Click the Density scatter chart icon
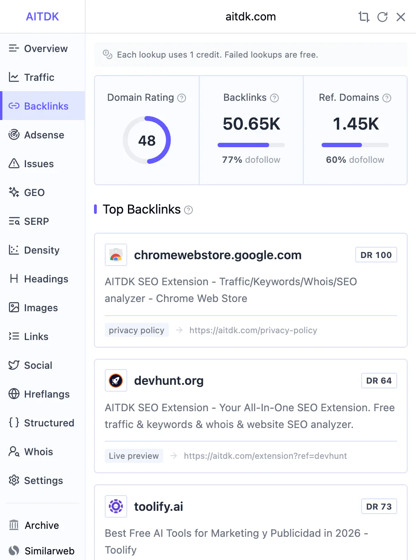 [x=14, y=250]
